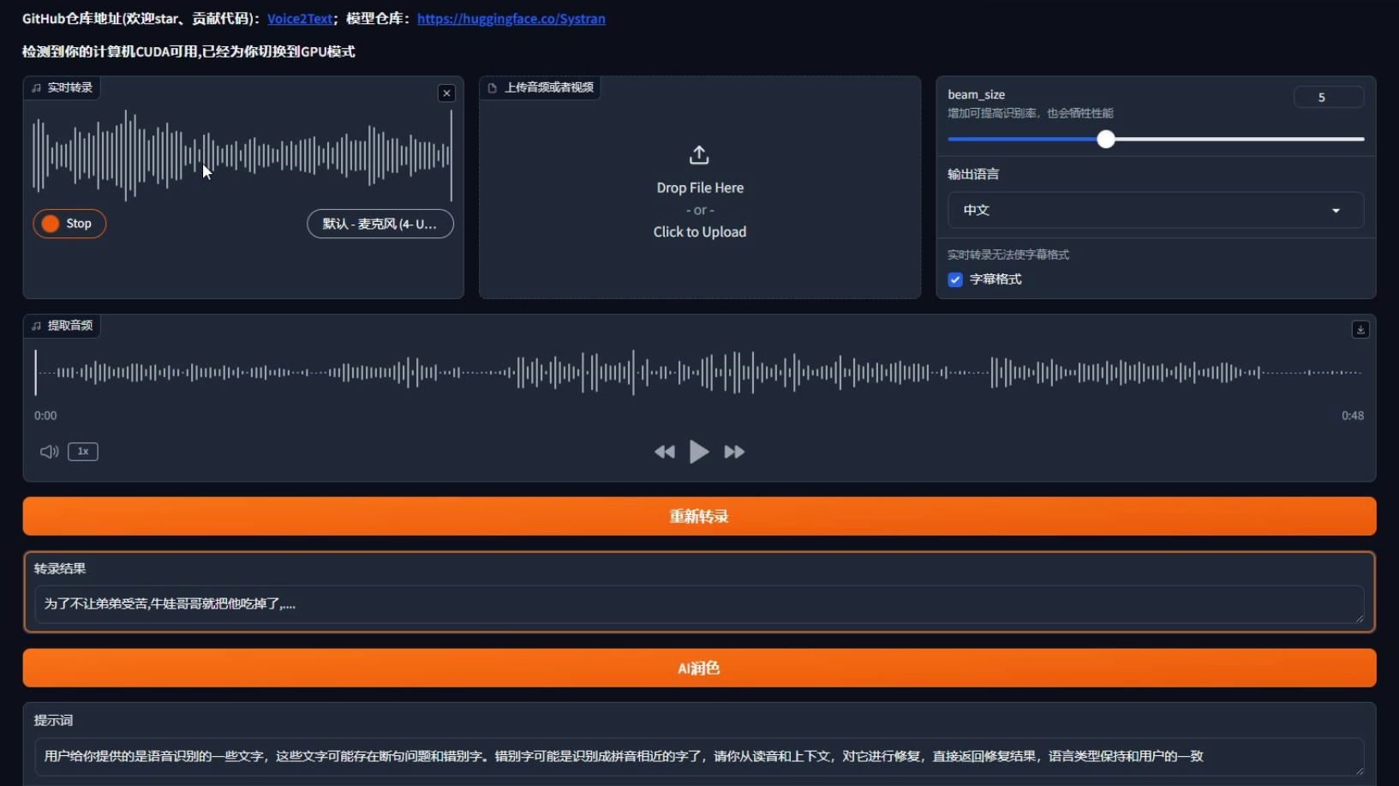Screen dimensions: 1399x786
Task: Fast-forward the audio playback
Action: (x=734, y=452)
